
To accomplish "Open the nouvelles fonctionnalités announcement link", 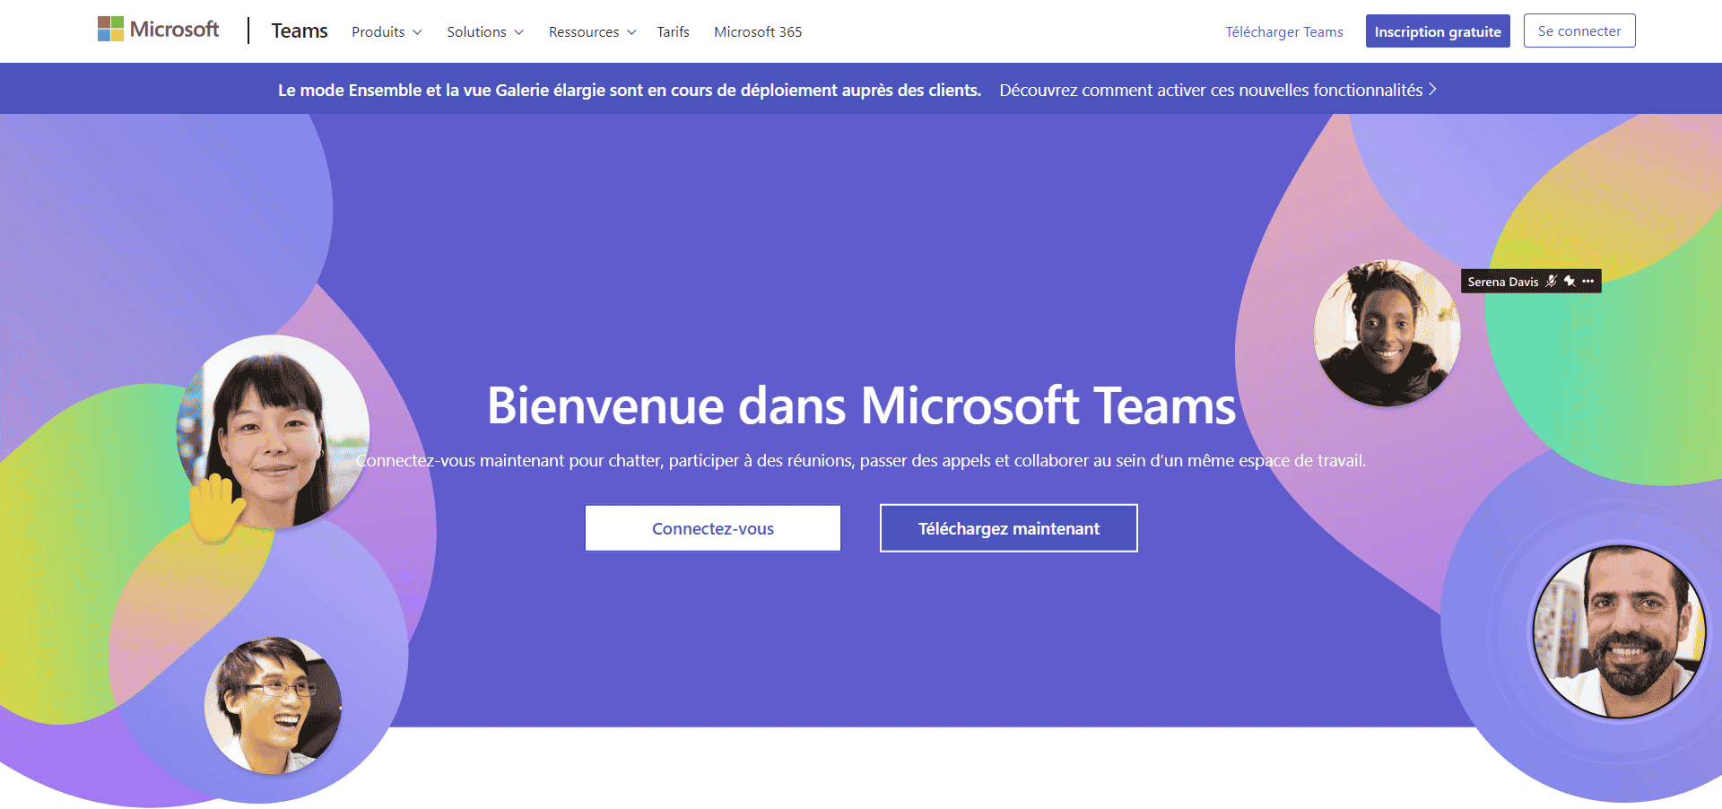I will [1211, 90].
